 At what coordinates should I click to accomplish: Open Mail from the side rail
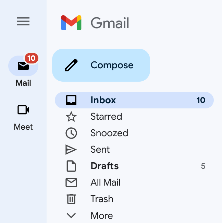23,66
